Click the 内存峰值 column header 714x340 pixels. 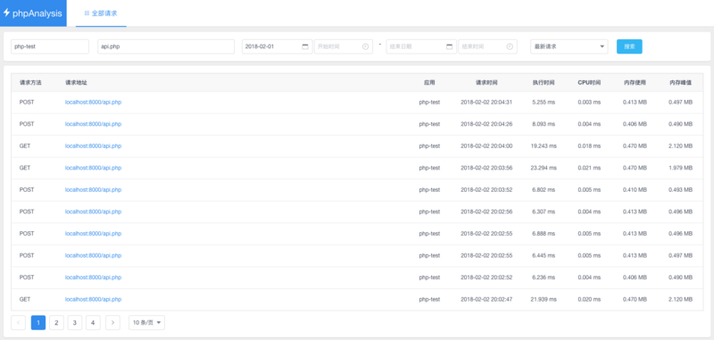pos(680,83)
